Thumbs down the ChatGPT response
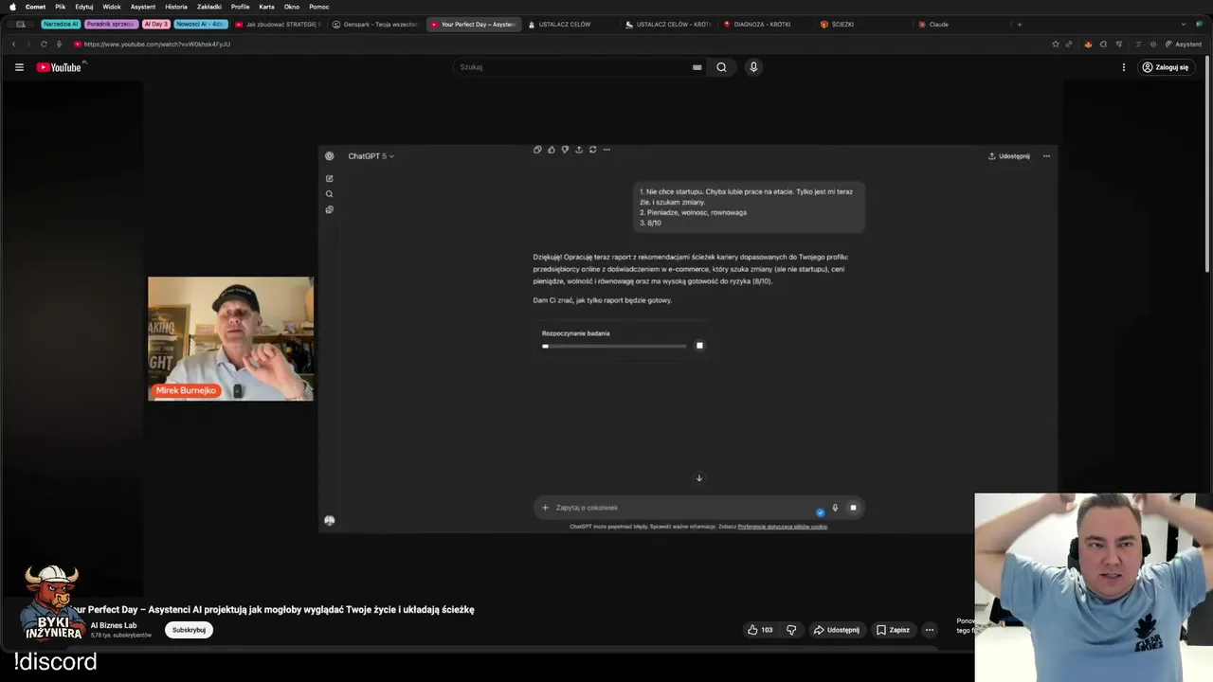Image resolution: width=1213 pixels, height=682 pixels. [565, 150]
